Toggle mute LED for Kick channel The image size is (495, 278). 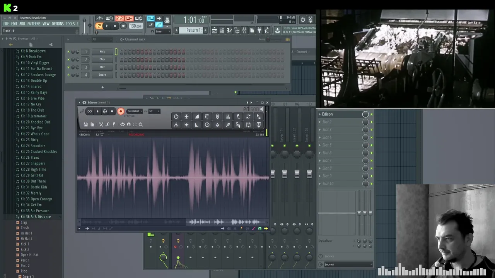coord(69,52)
